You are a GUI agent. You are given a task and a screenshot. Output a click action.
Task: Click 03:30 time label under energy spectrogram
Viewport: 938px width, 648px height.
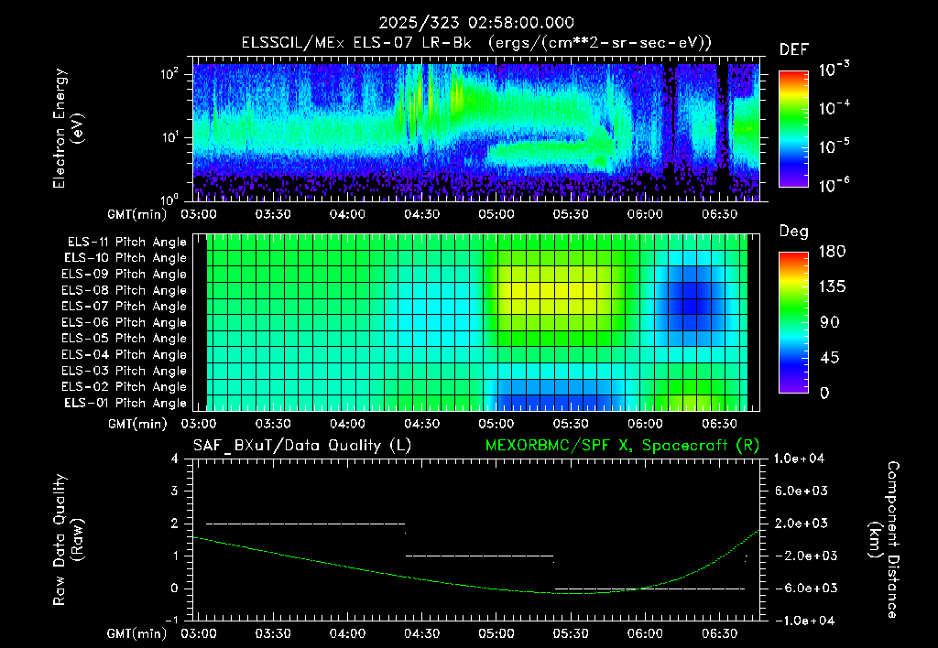click(273, 214)
